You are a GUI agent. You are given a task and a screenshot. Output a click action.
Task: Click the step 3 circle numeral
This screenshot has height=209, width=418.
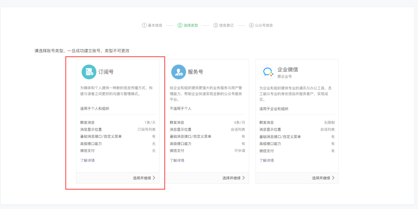point(216,25)
